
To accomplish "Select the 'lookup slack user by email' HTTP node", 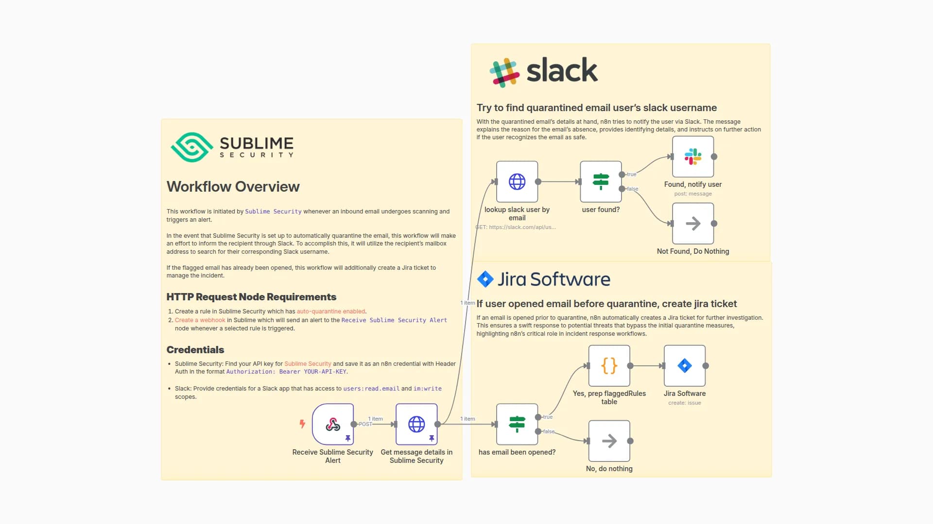I will coord(517,181).
